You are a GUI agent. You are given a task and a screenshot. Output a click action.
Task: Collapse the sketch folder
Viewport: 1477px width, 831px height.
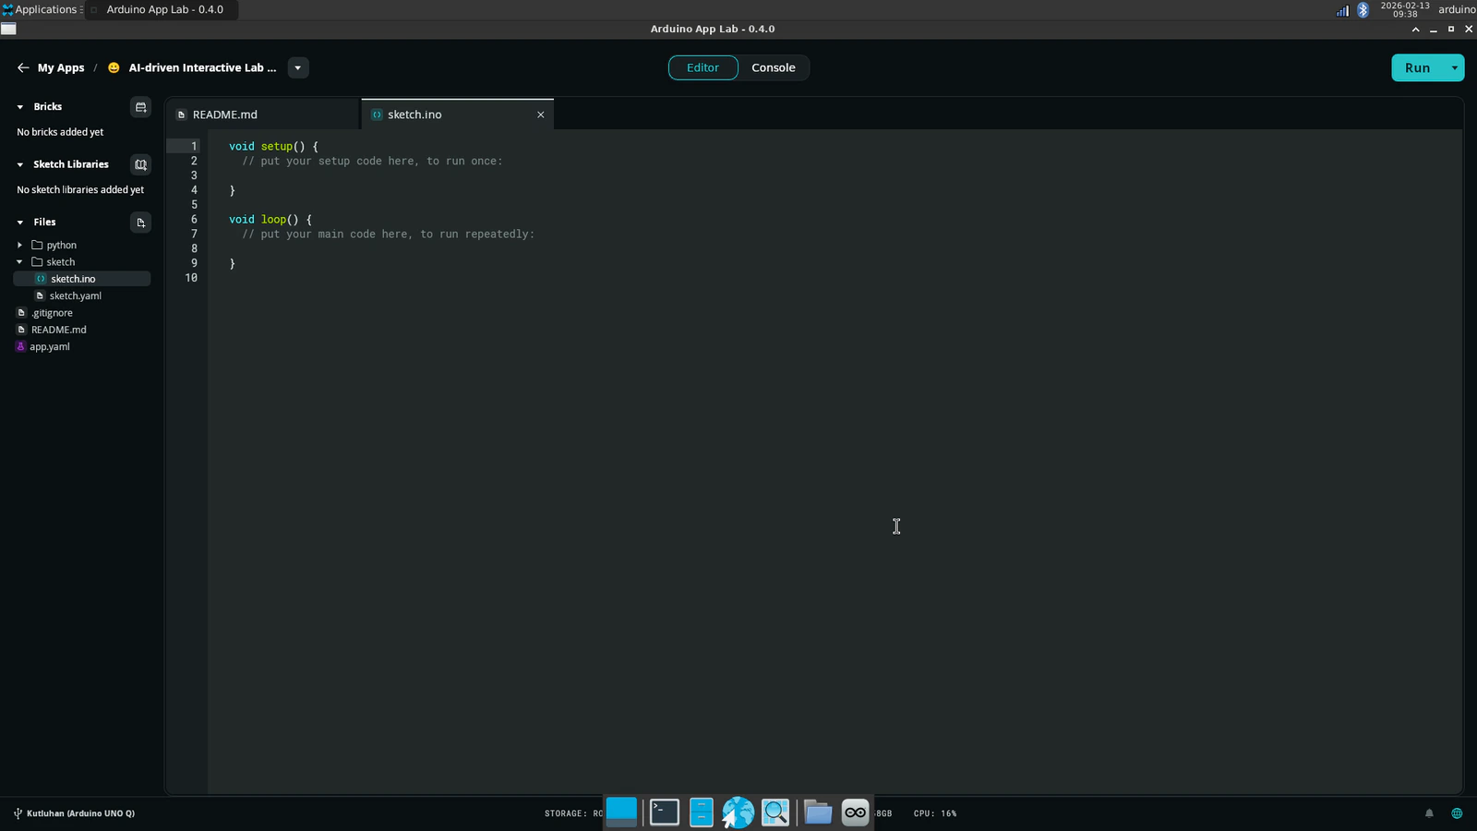pyautogui.click(x=19, y=262)
